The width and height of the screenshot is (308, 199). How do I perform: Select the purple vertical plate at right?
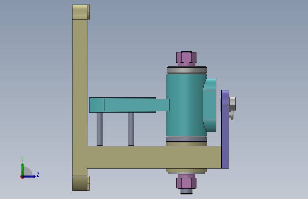[225, 129]
